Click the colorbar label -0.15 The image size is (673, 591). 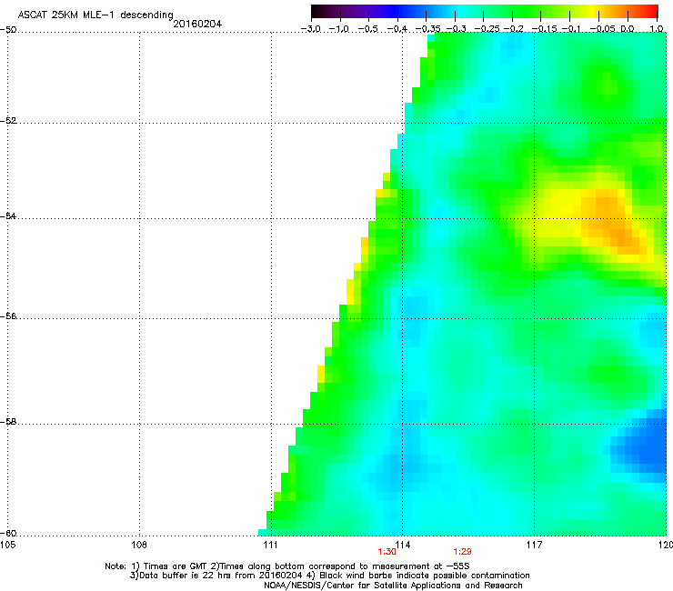click(544, 29)
